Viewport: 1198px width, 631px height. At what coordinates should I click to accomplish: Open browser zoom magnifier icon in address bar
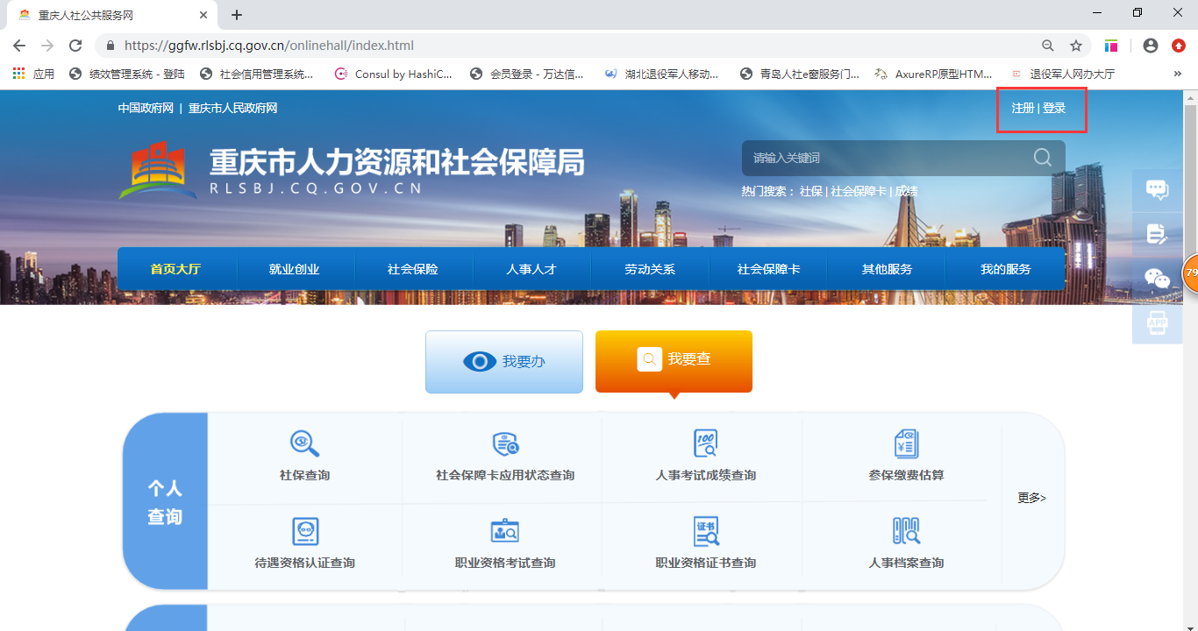pos(1048,46)
